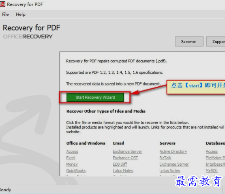Open the Exchange Server link under Email
The image size is (225, 194).
(x=127, y=151)
